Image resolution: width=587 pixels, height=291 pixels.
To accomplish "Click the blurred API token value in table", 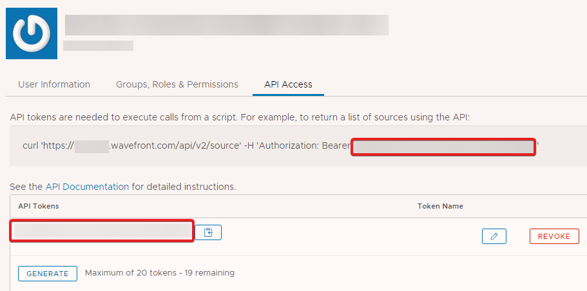I will point(102,231).
